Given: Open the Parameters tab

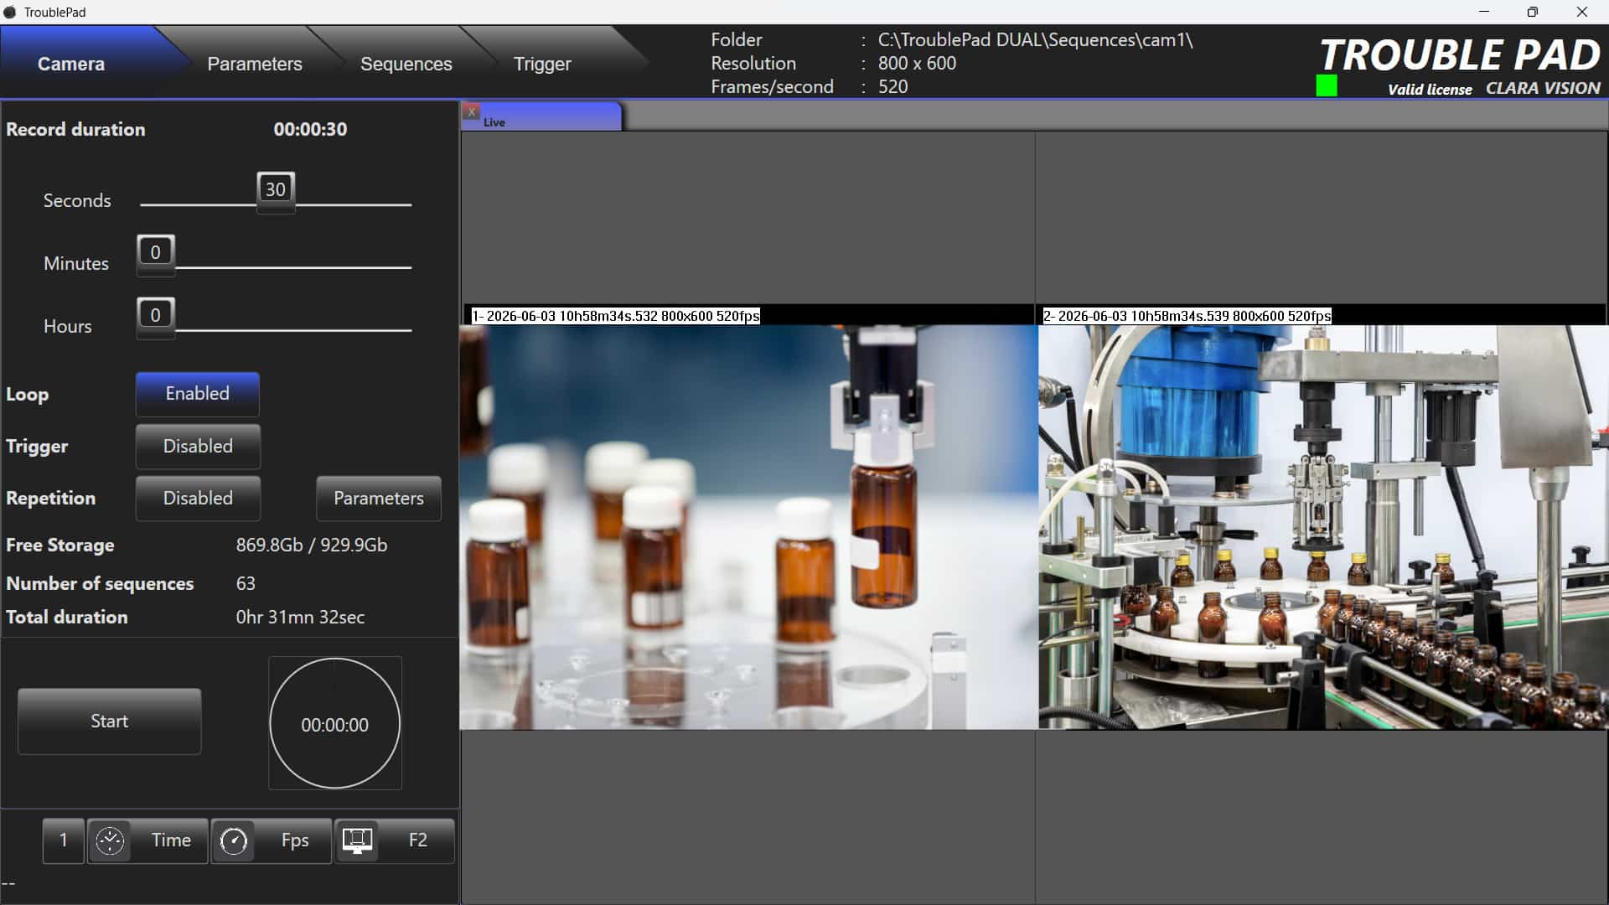Looking at the screenshot, I should (x=255, y=64).
